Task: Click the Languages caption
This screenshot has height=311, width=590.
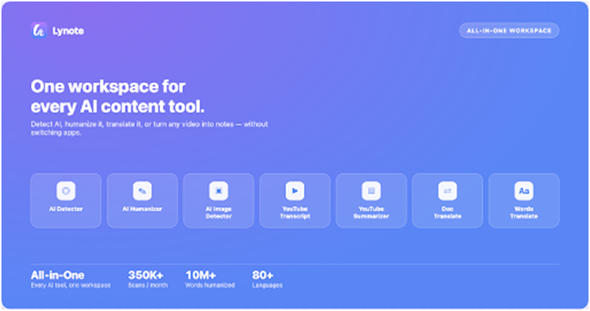Action: [267, 285]
